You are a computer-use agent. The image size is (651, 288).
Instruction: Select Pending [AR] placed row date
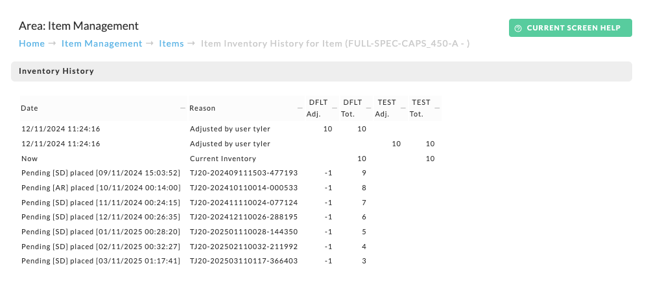coord(101,188)
